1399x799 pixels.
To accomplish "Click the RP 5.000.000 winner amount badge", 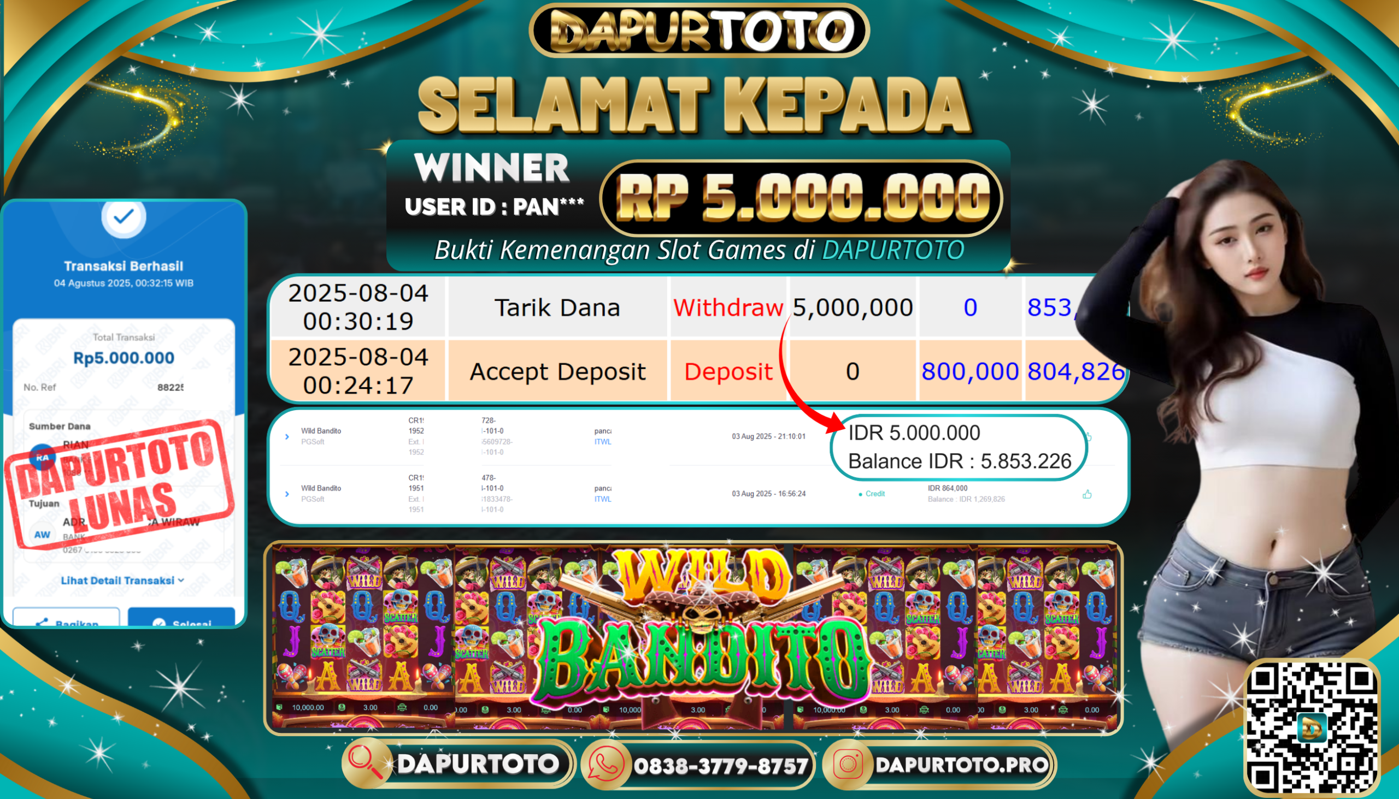I will click(801, 198).
